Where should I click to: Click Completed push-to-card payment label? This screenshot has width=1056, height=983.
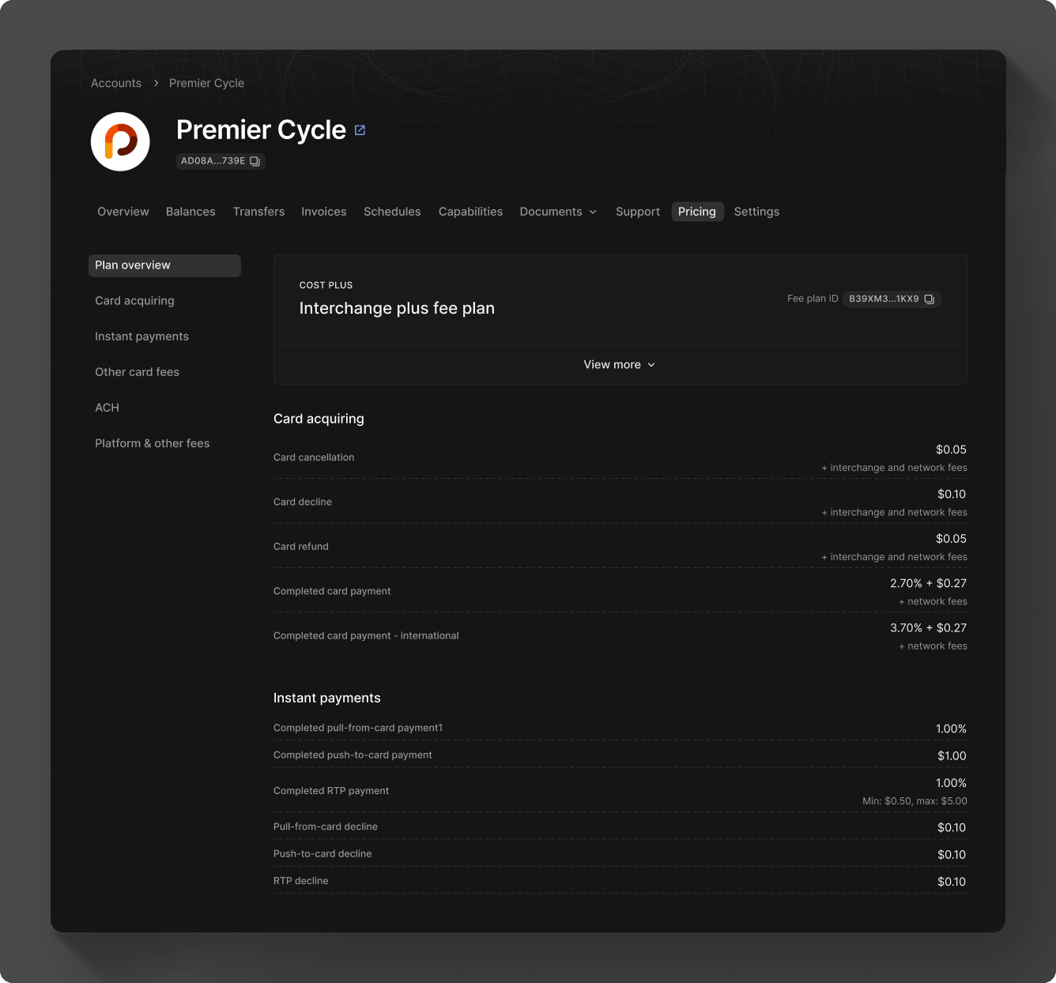[x=353, y=755]
